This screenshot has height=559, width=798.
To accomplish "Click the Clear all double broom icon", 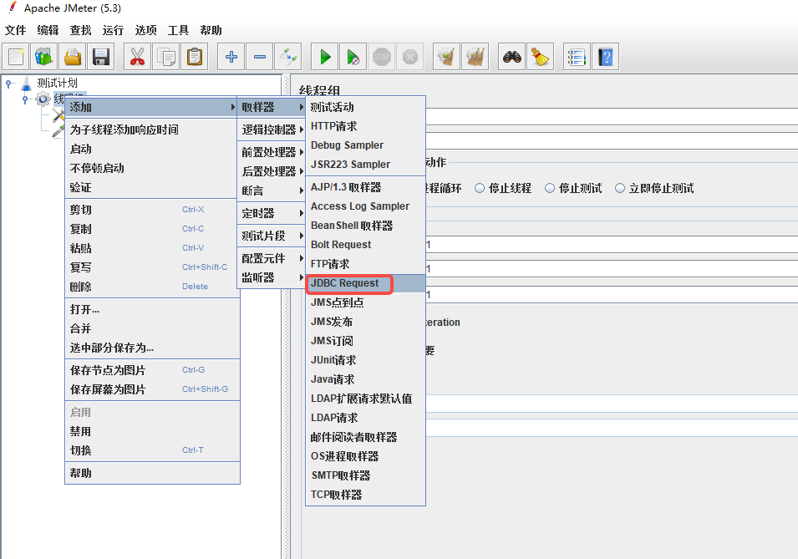I will 475,57.
